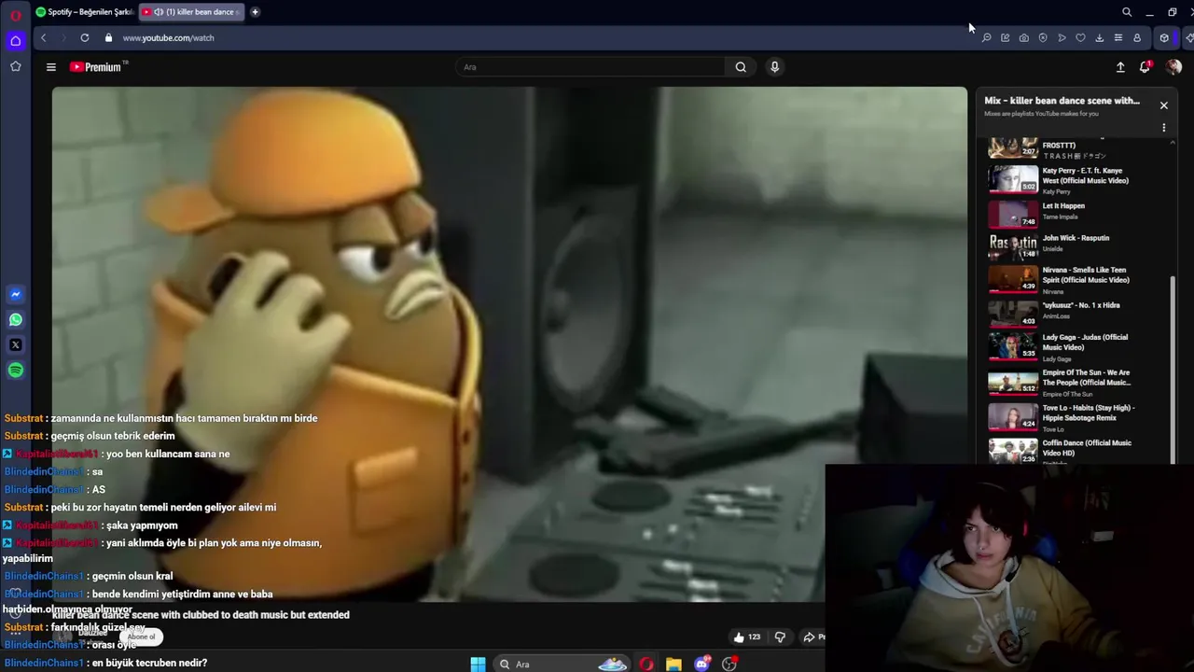Open the page zoom icon in the address bar
The width and height of the screenshot is (1194, 672).
(987, 38)
